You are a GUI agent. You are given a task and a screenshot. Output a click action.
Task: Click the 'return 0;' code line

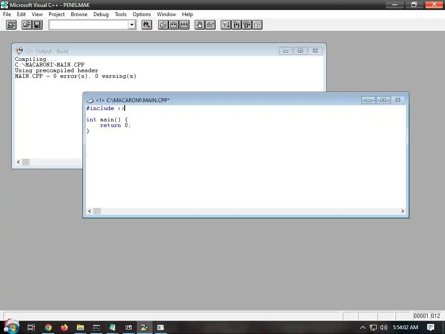[115, 125]
